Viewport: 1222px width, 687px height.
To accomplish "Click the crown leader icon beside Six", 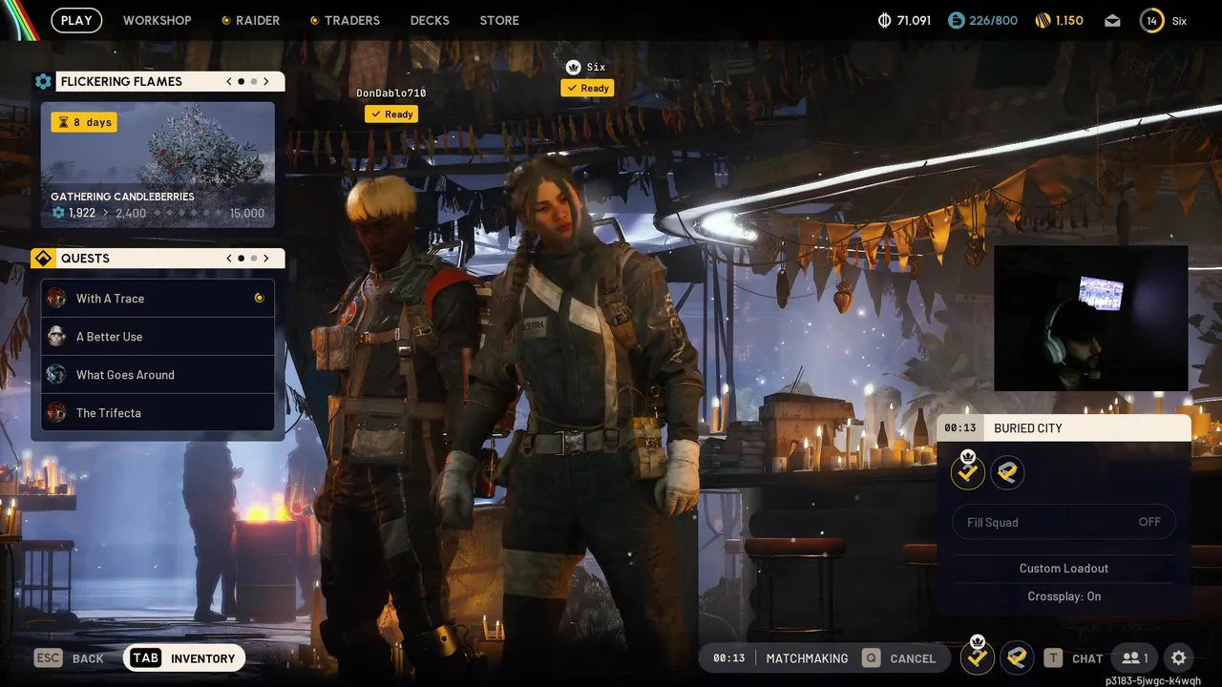I will point(573,67).
